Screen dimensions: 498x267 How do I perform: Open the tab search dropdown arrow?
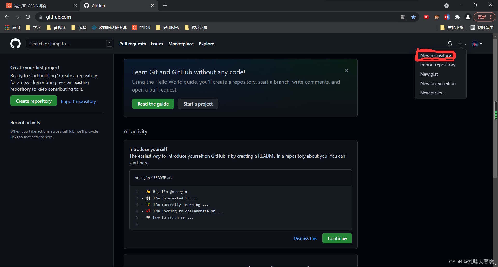point(446,5)
